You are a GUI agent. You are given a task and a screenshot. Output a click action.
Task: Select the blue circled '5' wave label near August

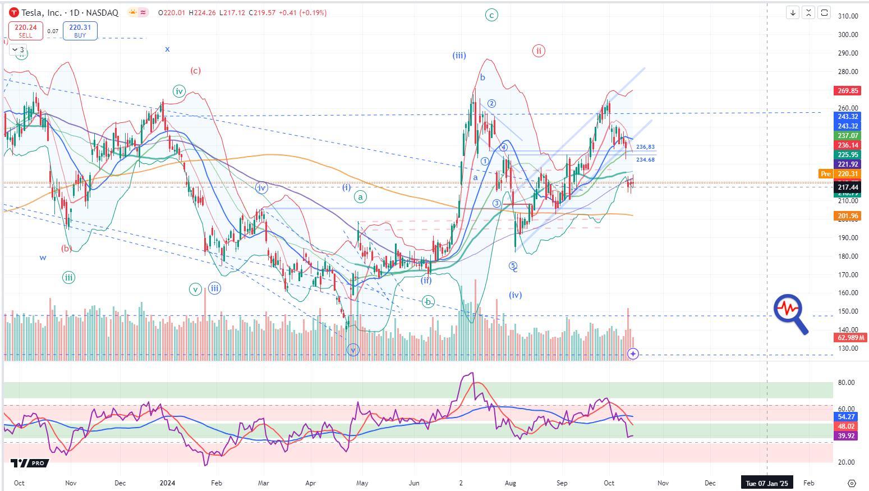point(513,265)
